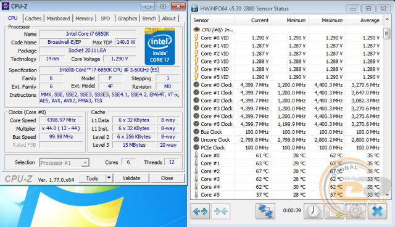Open the About tab in CPU-Z

click(x=168, y=19)
